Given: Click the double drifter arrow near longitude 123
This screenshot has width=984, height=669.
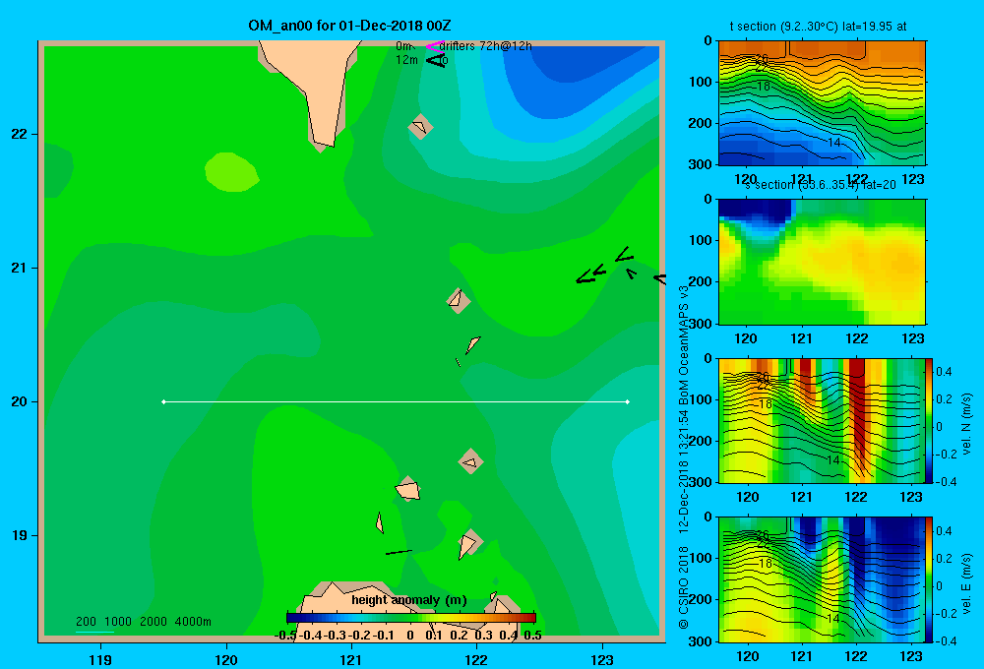Looking at the screenshot, I should click(x=591, y=274).
